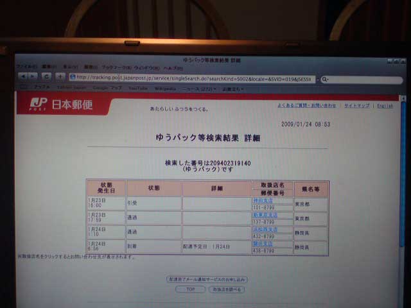This screenshot has width=411, height=308.
Task: Click the 432-8799 postal code cell
Action: click(x=272, y=237)
